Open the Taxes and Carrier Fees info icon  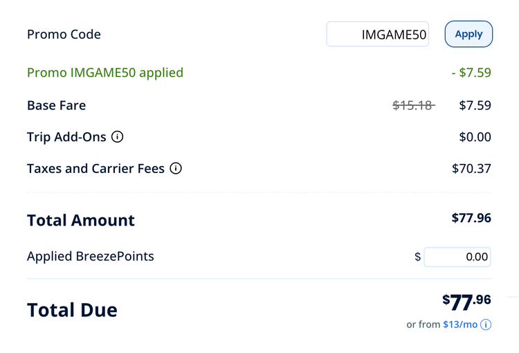(176, 168)
